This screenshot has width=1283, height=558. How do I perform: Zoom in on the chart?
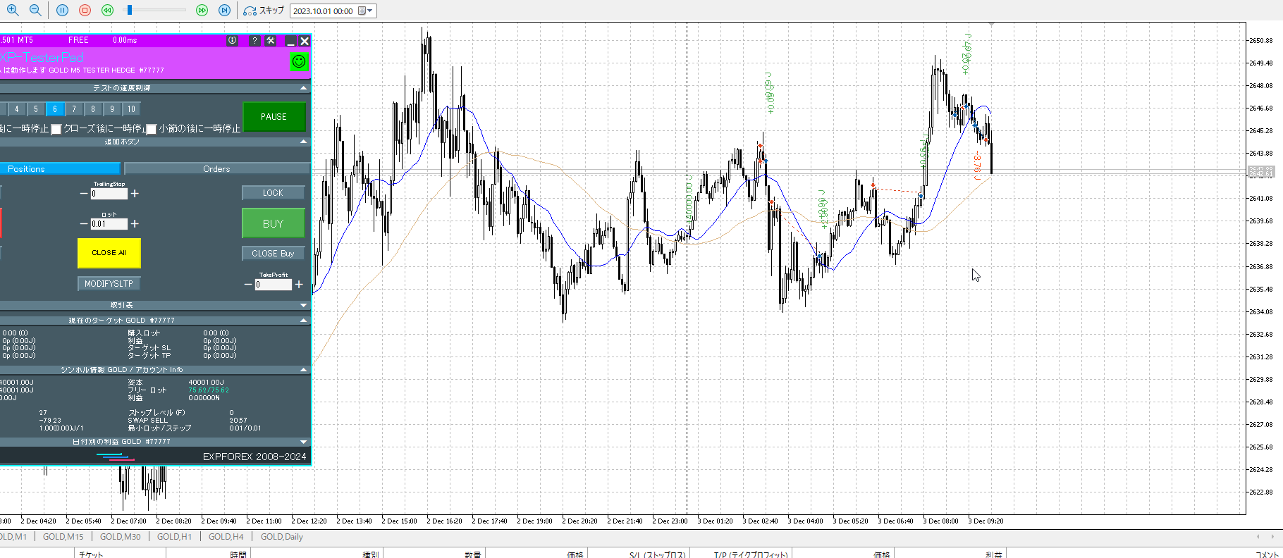point(13,10)
